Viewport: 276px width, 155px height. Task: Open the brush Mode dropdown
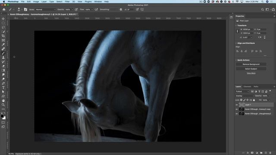(45, 9)
